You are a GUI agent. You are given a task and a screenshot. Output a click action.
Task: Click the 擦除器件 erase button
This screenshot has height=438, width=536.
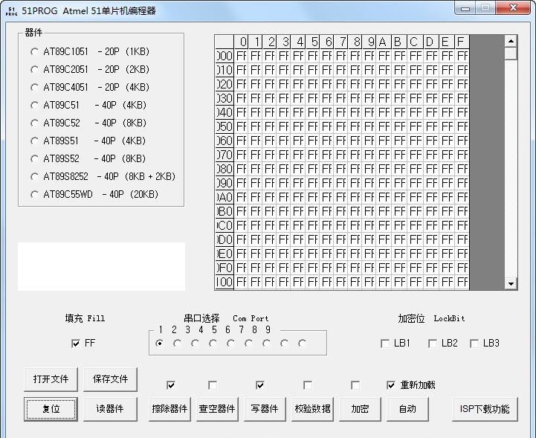(x=169, y=409)
